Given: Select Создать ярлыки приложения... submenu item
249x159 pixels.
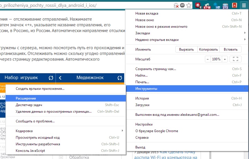Looking at the screenshot, I should (x=66, y=89).
